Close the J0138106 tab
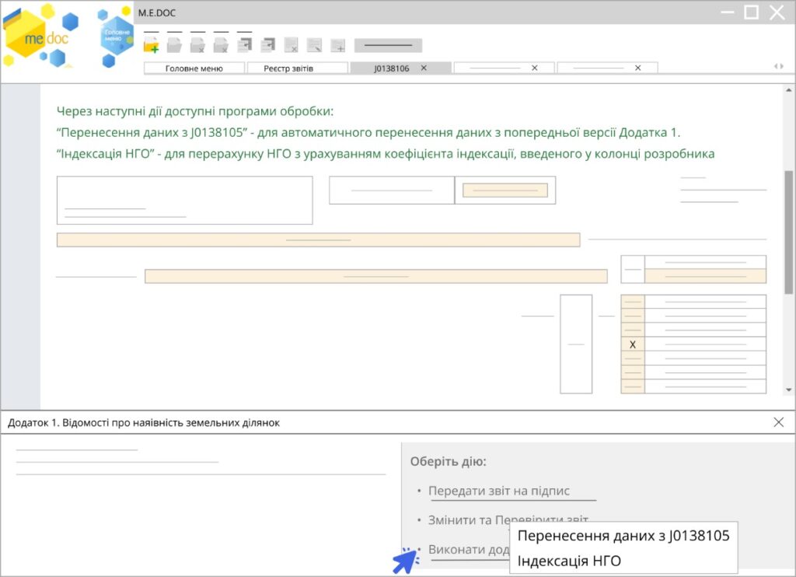Image resolution: width=796 pixels, height=577 pixels. pyautogui.click(x=424, y=68)
